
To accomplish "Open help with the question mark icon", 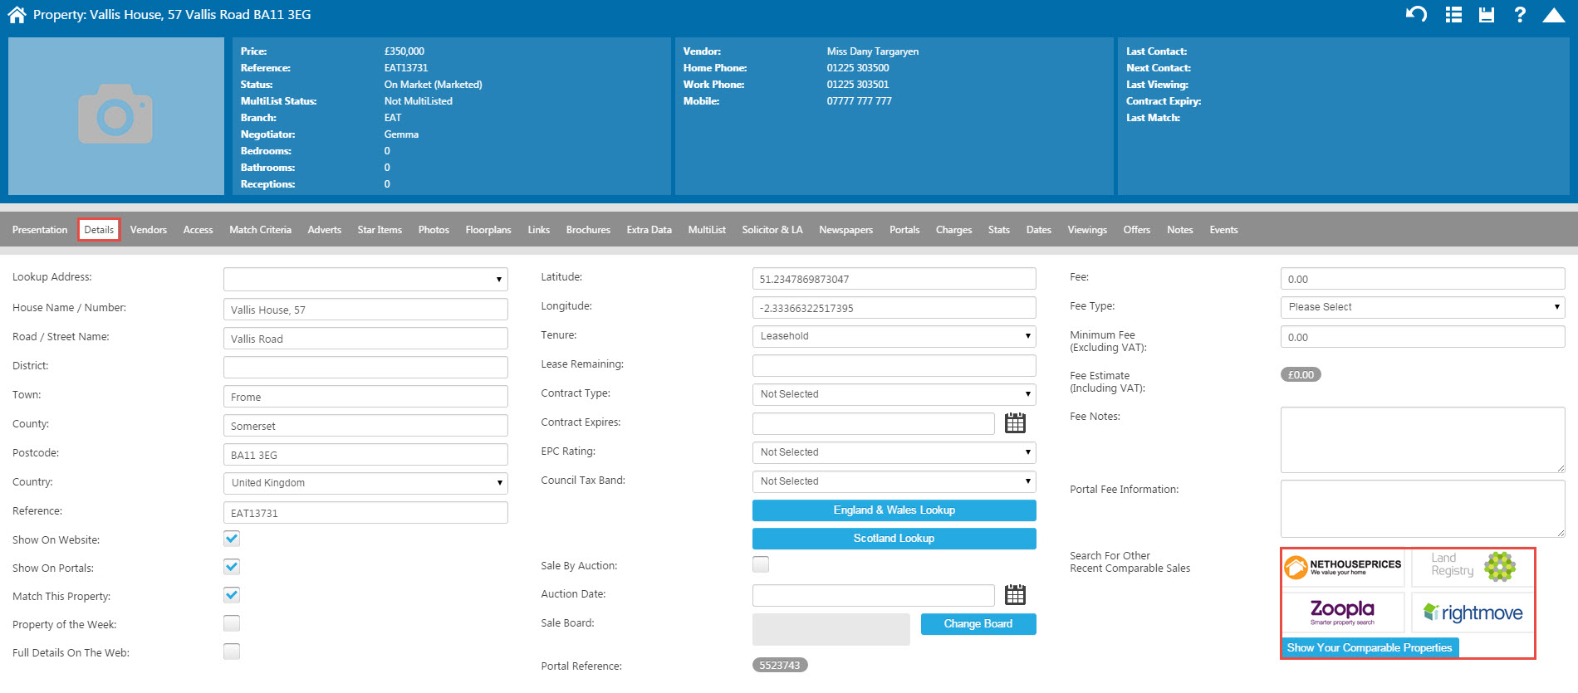I will pos(1519,15).
